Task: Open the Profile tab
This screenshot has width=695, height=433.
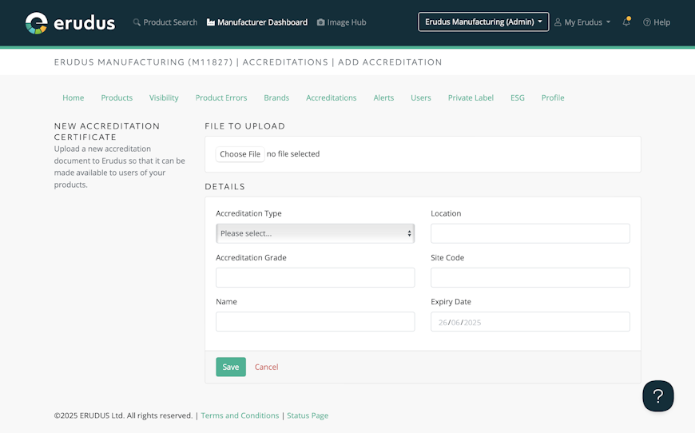Action: coord(553,97)
